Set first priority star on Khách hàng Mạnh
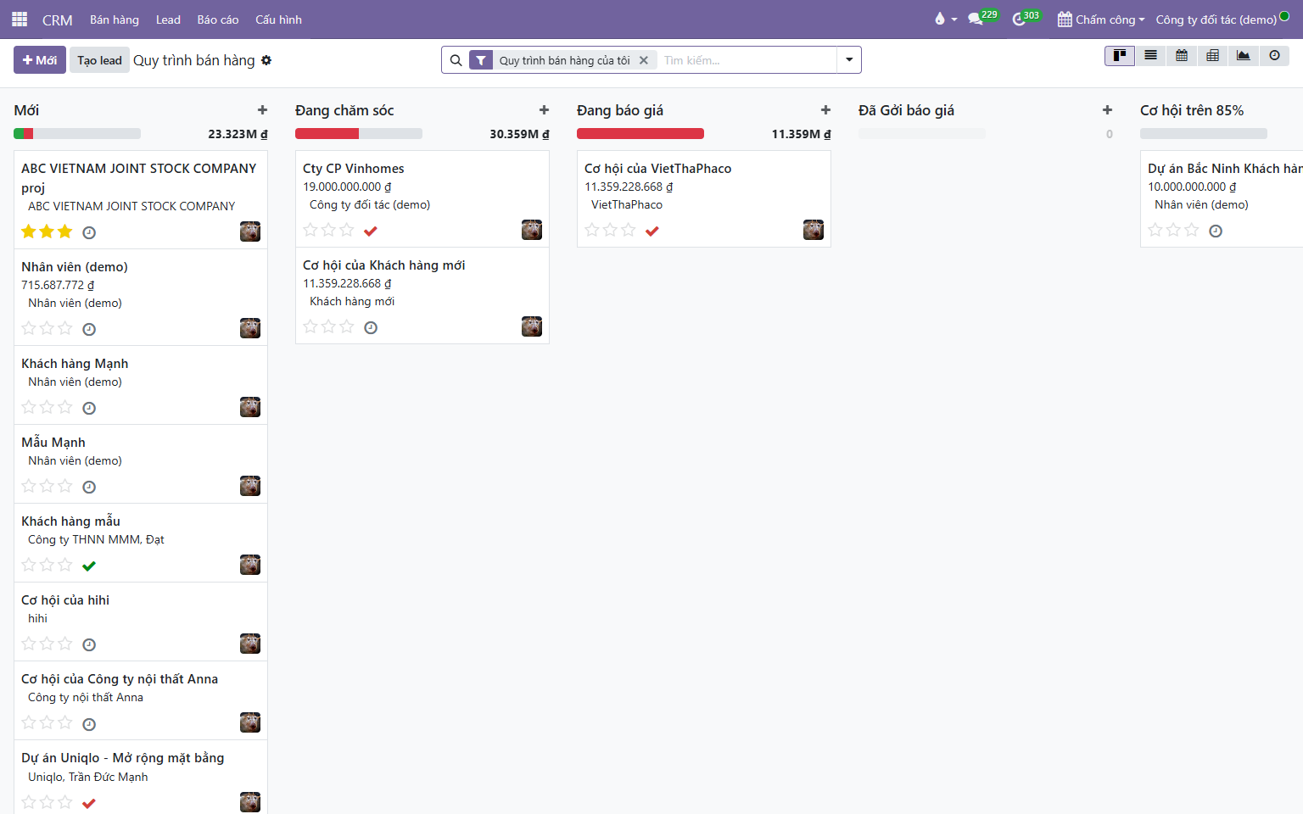The height and width of the screenshot is (814, 1303). pyautogui.click(x=29, y=407)
